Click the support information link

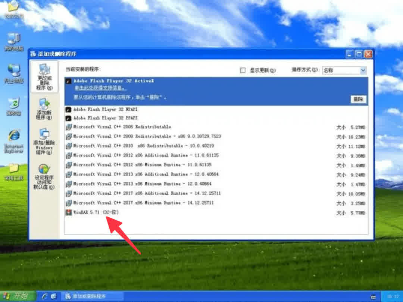point(100,88)
